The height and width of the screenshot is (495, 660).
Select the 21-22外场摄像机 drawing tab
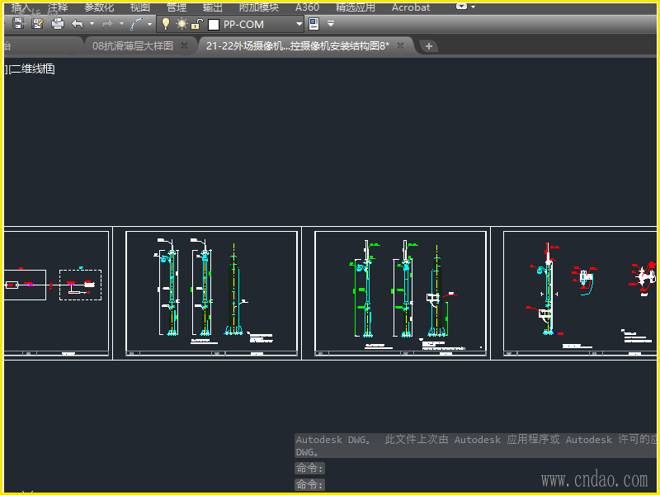click(298, 46)
